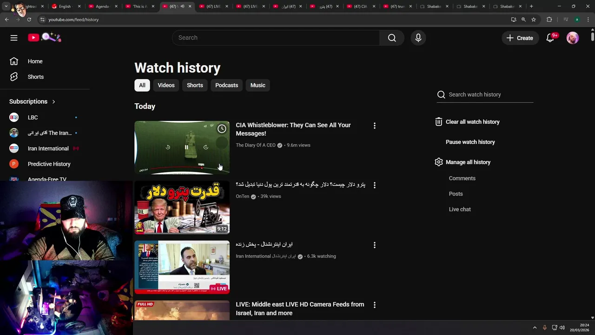Open the Posts history link
Image resolution: width=595 pixels, height=335 pixels.
[456, 194]
